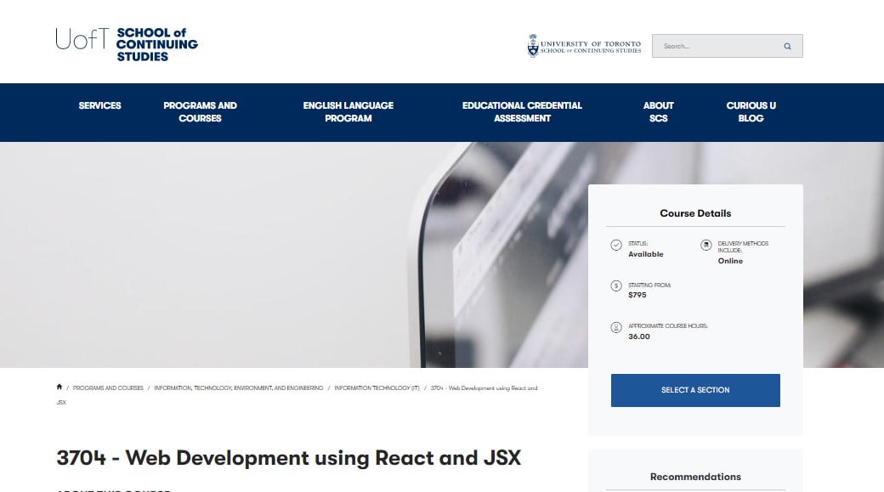Click the search magnifier icon
This screenshot has width=884, height=492.
(787, 46)
